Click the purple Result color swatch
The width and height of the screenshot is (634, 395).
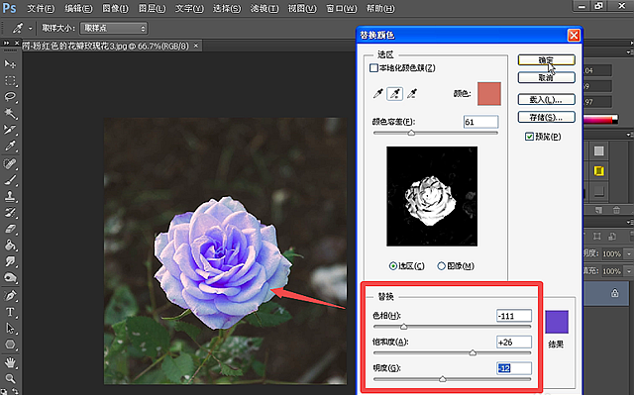[x=557, y=322]
